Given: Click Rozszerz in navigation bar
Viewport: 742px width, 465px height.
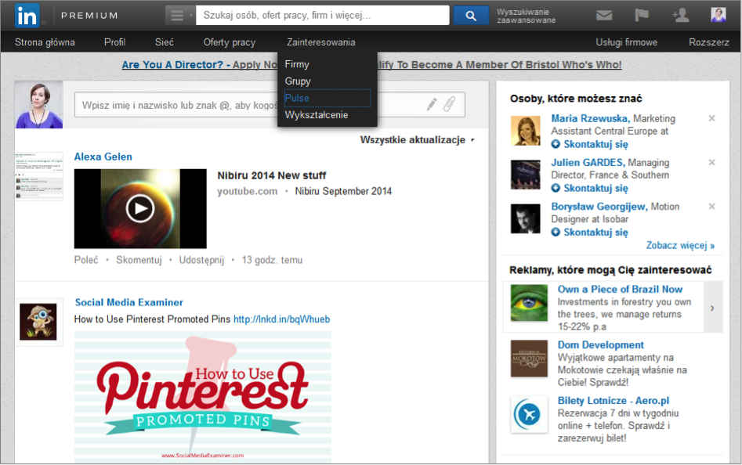Looking at the screenshot, I should pyautogui.click(x=708, y=42).
